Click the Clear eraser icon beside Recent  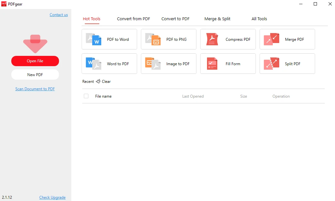(x=98, y=81)
